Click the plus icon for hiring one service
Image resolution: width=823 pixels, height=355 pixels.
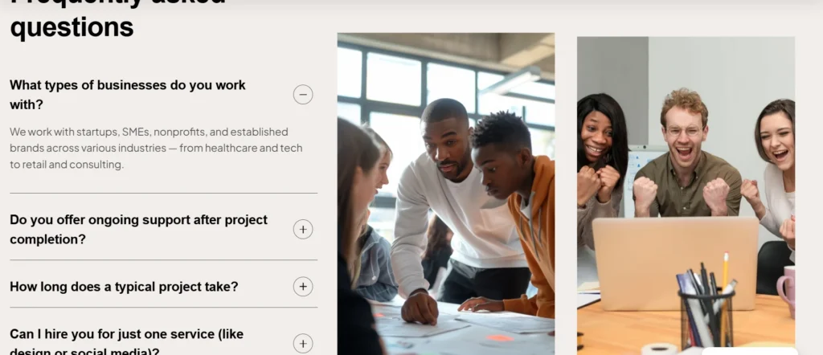pos(303,344)
